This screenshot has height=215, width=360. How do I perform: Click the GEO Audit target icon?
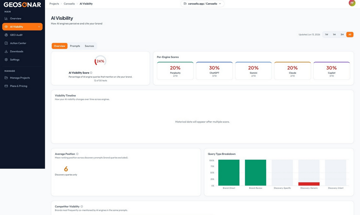click(x=6, y=35)
